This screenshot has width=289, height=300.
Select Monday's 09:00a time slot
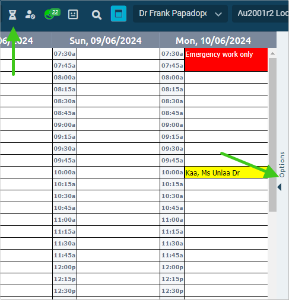pyautogui.click(x=226, y=125)
